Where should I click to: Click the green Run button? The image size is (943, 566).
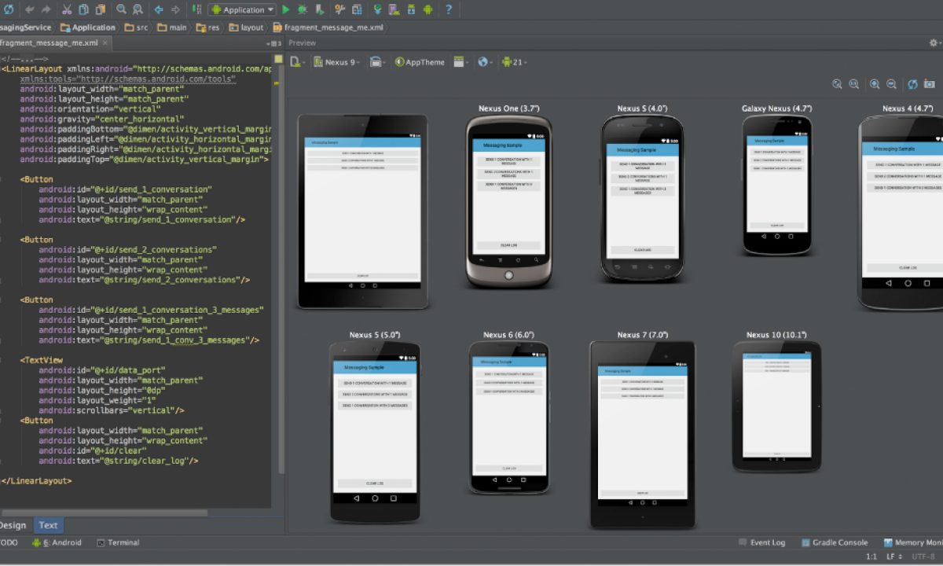(286, 9)
